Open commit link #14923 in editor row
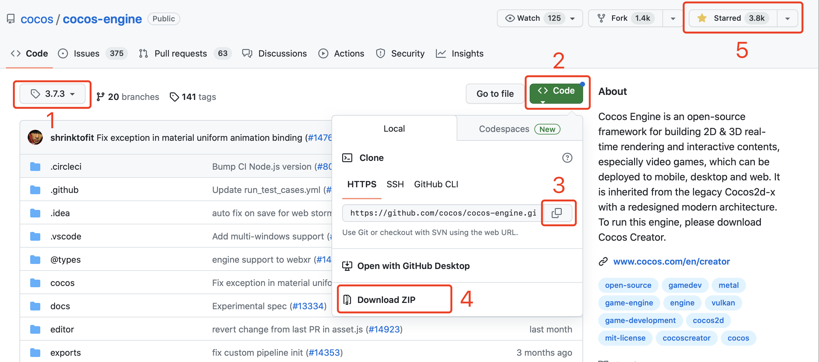819x362 pixels. coord(384,329)
